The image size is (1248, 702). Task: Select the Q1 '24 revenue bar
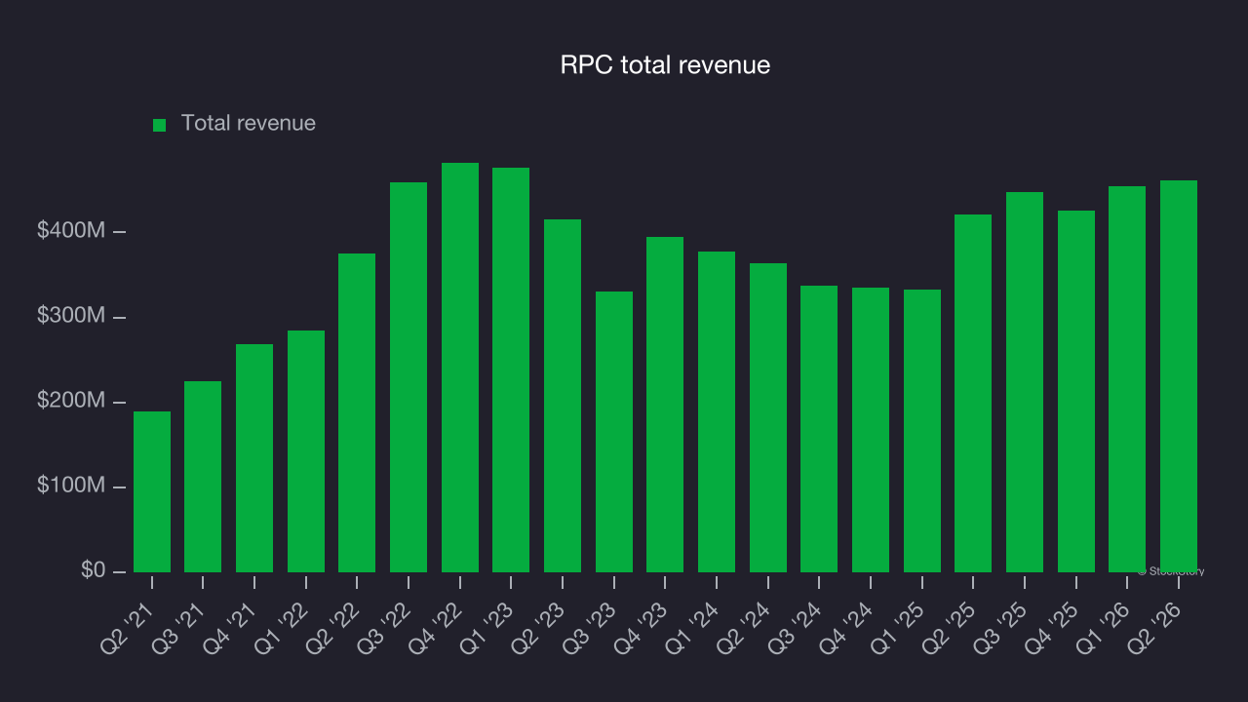(717, 411)
